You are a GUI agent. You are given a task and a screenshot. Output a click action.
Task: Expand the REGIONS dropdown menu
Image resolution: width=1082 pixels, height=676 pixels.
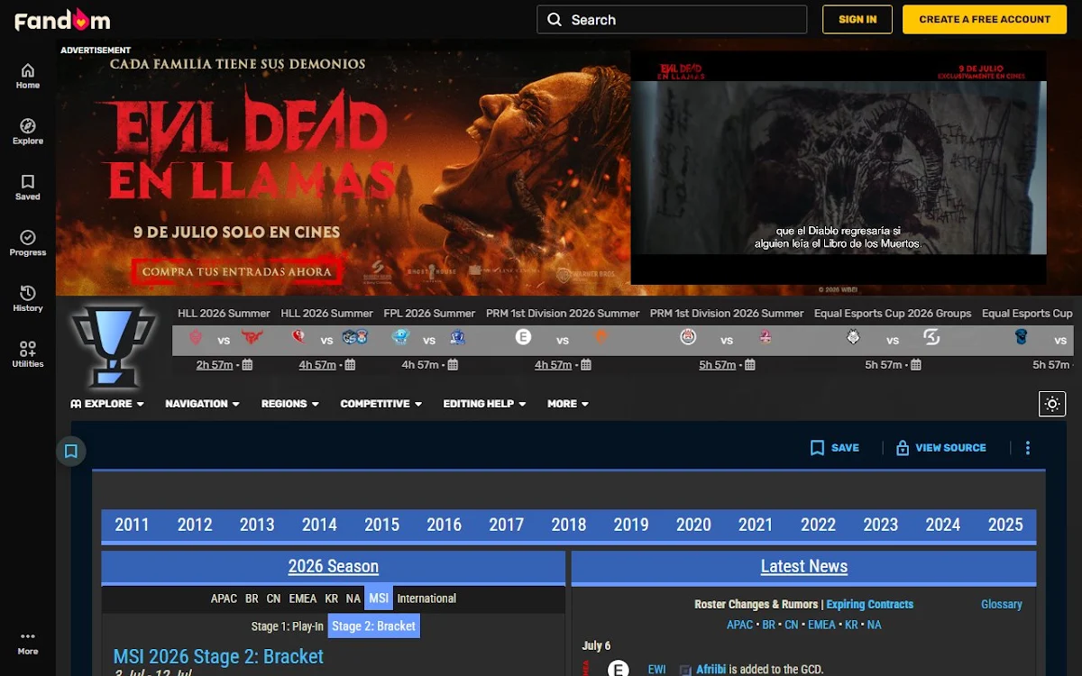(290, 404)
